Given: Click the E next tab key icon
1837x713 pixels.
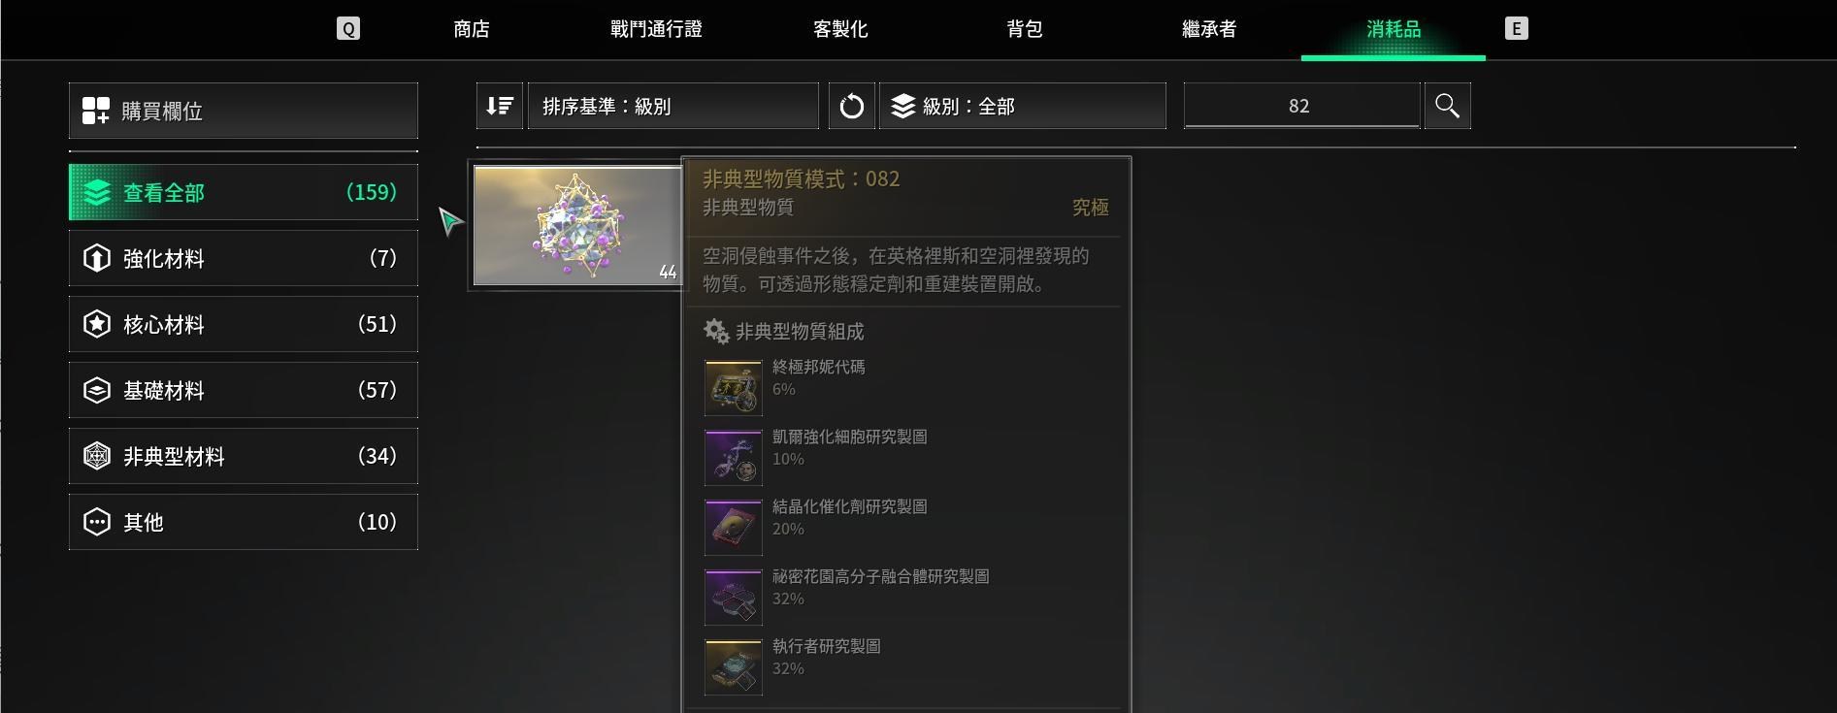Looking at the screenshot, I should click(x=1516, y=28).
